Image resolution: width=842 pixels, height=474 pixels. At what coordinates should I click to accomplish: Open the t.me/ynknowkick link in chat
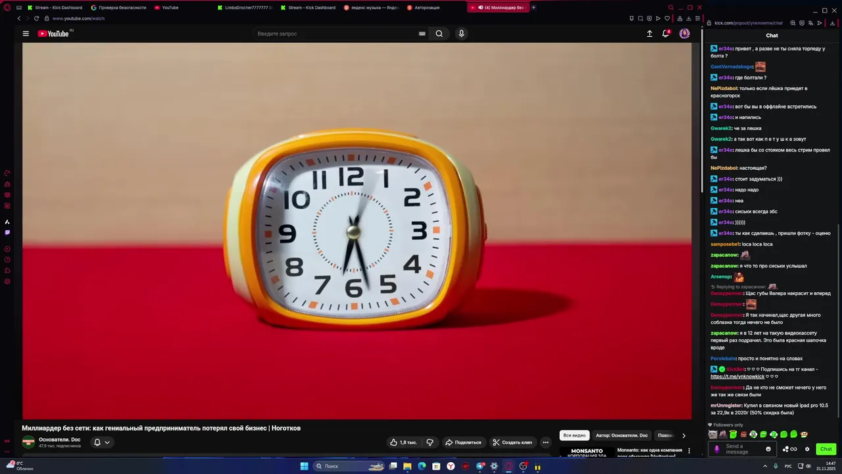[737, 377]
